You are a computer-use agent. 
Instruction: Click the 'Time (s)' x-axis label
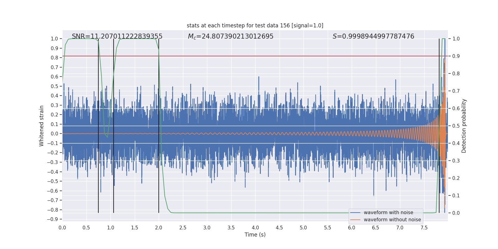click(x=255, y=235)
